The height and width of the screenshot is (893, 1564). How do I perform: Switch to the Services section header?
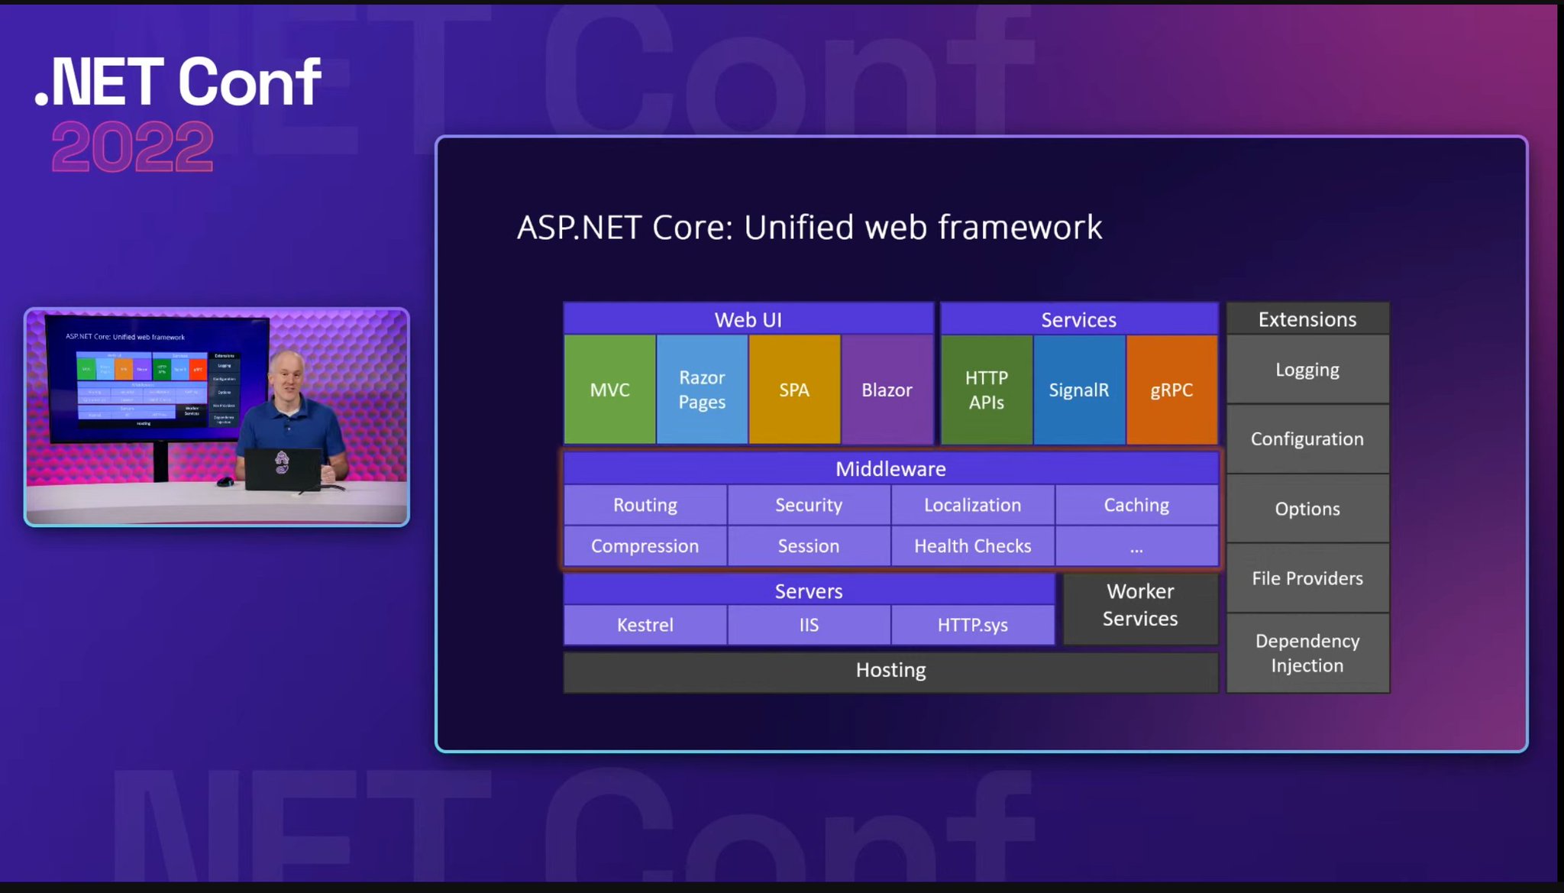pos(1079,319)
